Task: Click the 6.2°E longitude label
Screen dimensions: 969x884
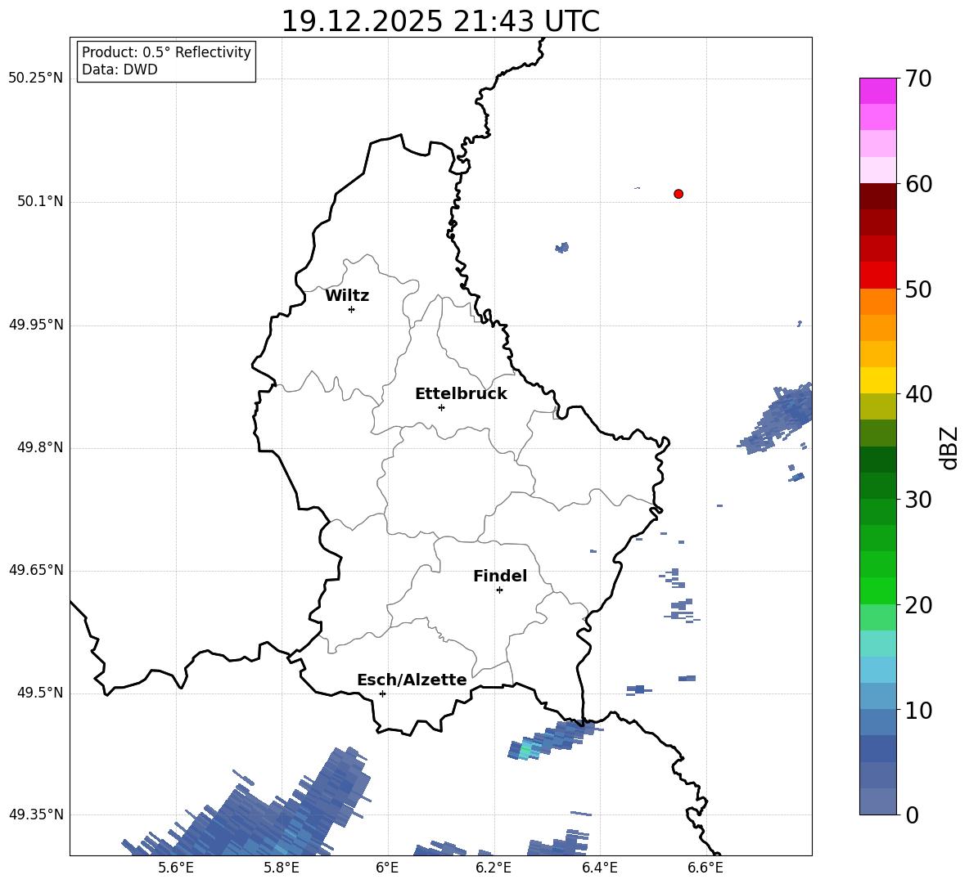Action: 494,868
